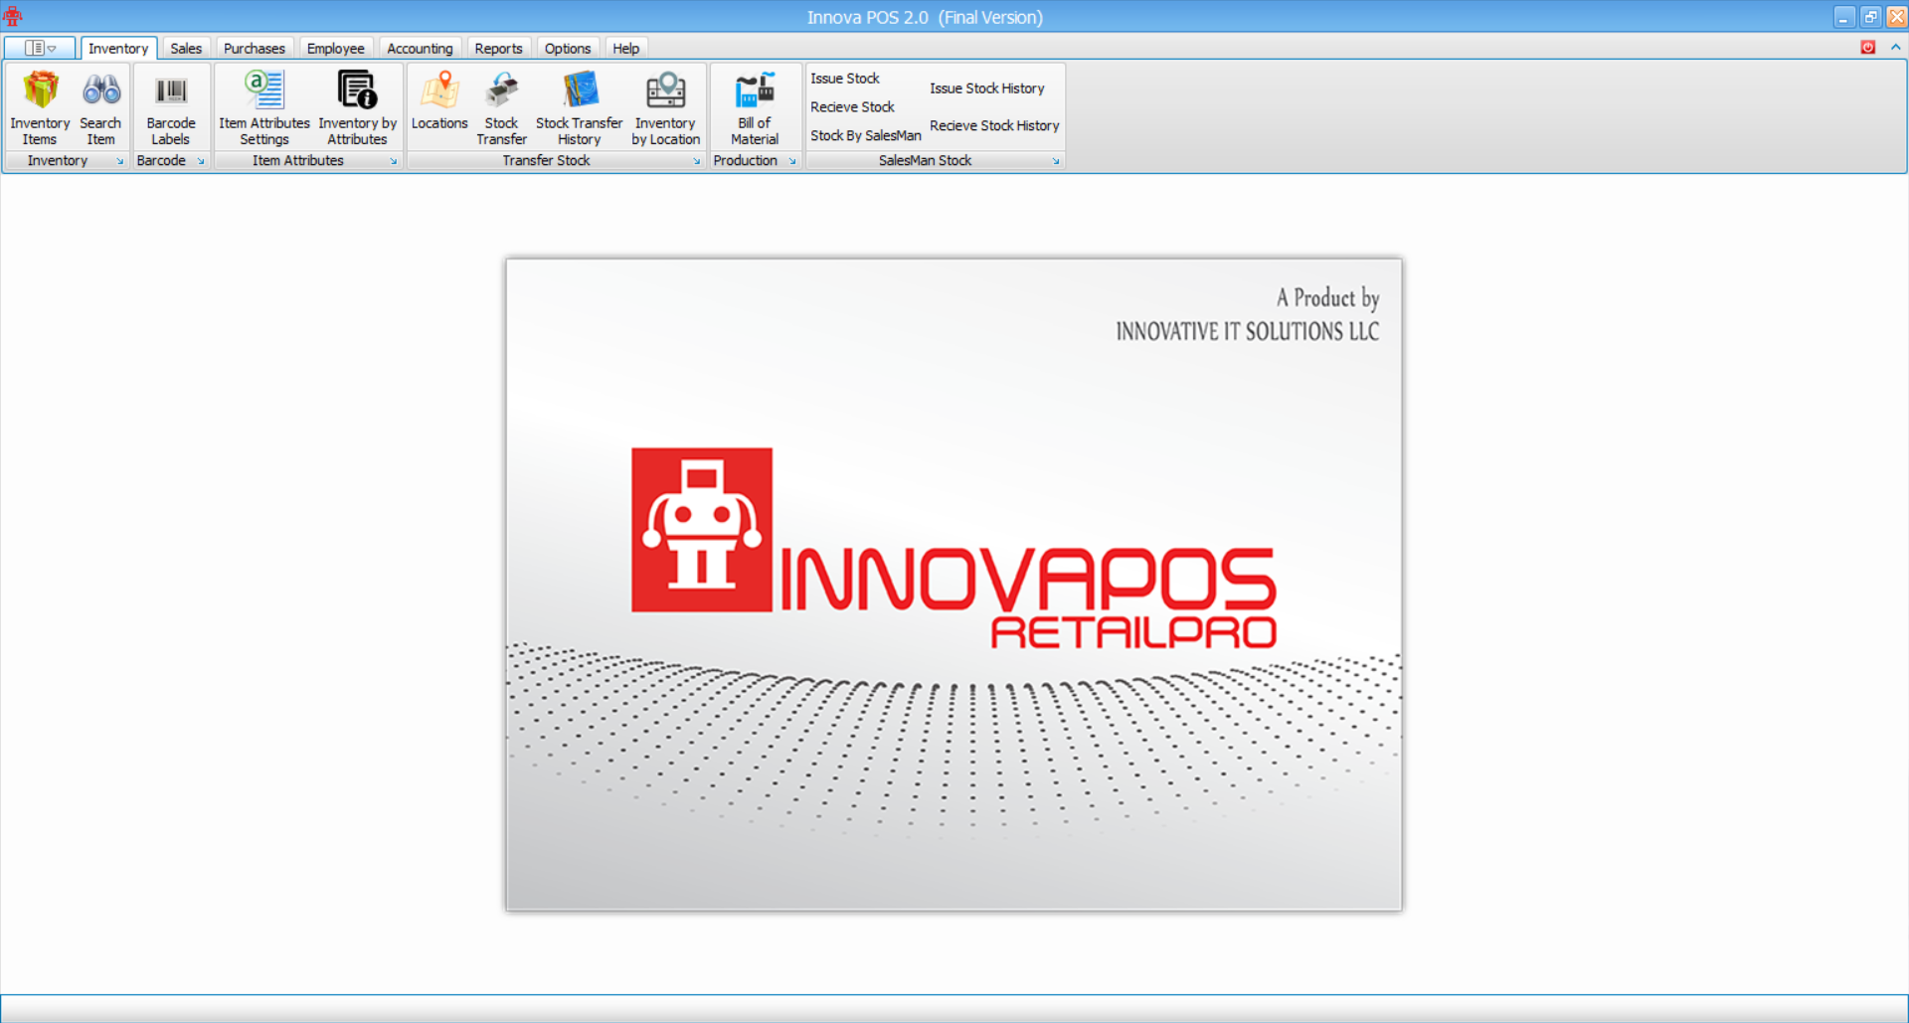The height and width of the screenshot is (1023, 1909).
Task: Click the InnovaPOS RetailPro splash image
Action: point(954,585)
